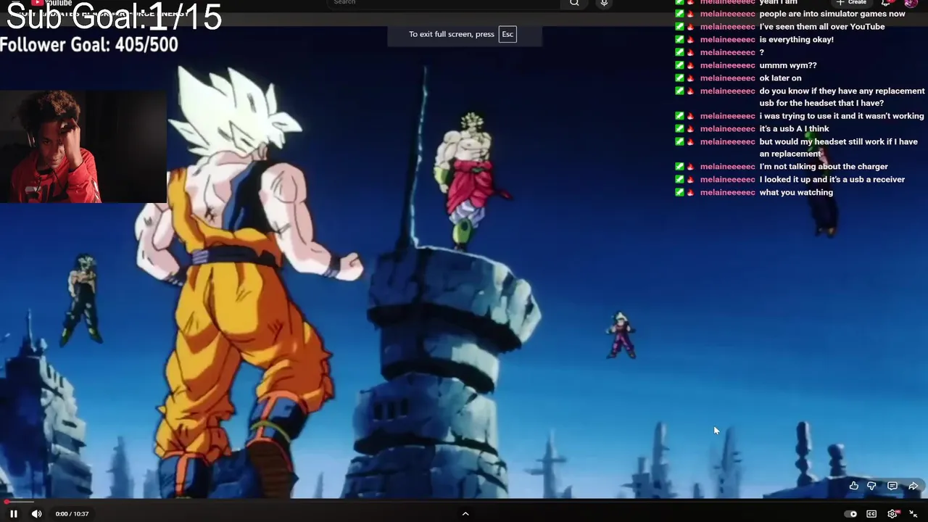Image resolution: width=928 pixels, height=522 pixels.
Task: Click melaineeeeec username beside "ummm wym??"
Action: click(x=727, y=65)
